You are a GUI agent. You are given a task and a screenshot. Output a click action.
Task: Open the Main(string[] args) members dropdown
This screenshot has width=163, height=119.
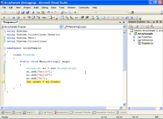pos(124,27)
